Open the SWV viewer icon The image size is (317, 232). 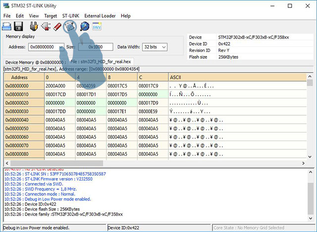97,26
